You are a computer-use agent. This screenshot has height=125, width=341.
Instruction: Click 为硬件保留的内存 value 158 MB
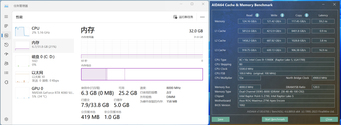(x=172, y=101)
